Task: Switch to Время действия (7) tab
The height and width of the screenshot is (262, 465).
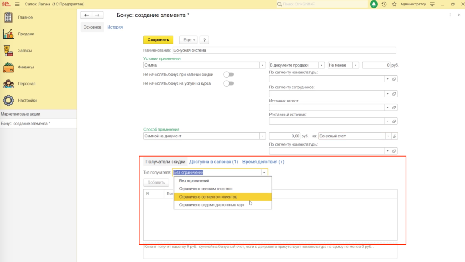Action: [263, 162]
